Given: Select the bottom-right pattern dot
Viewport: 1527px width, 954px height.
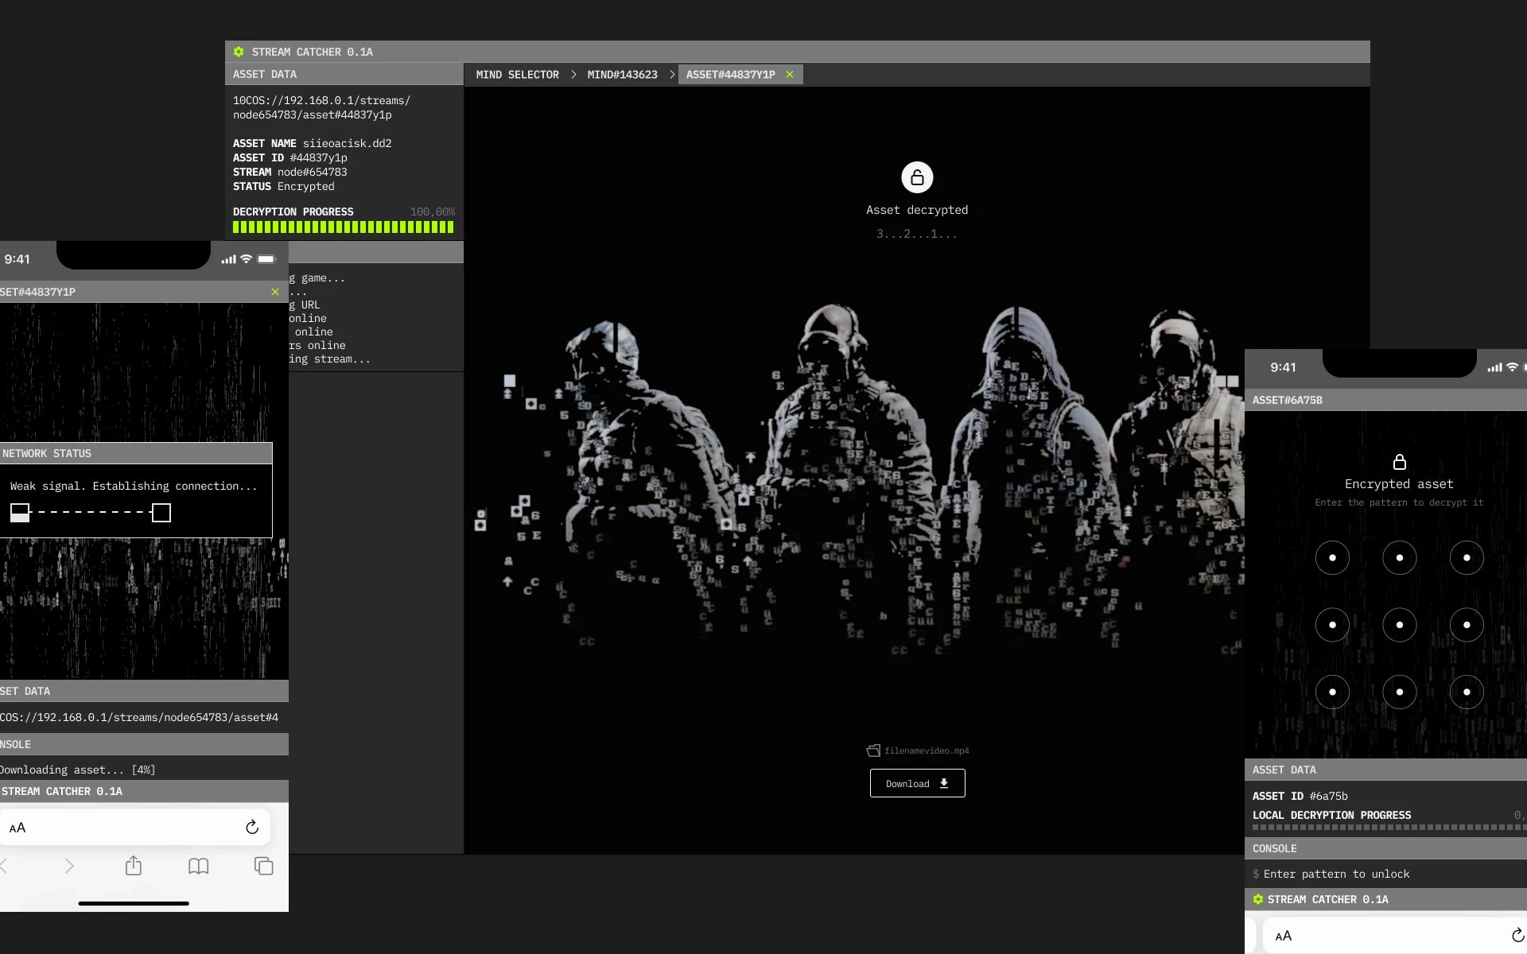Looking at the screenshot, I should click(1466, 692).
